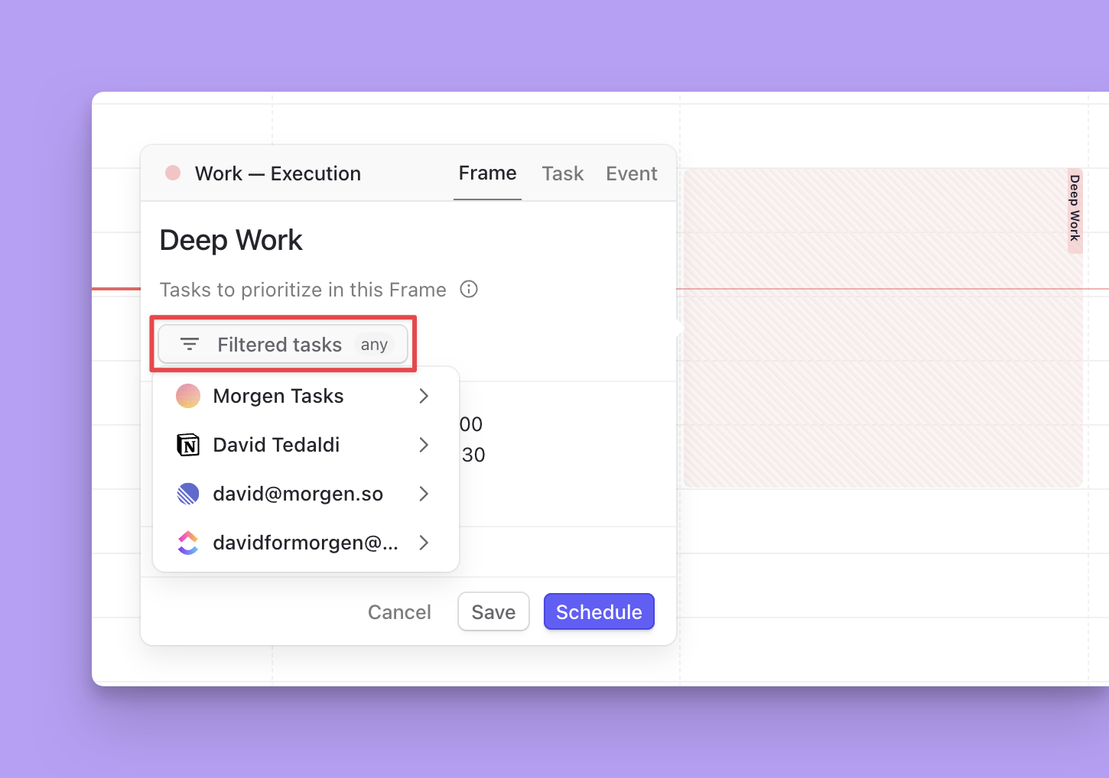Open the Work — Execution calendar selector
1109x778 pixels.
(264, 173)
